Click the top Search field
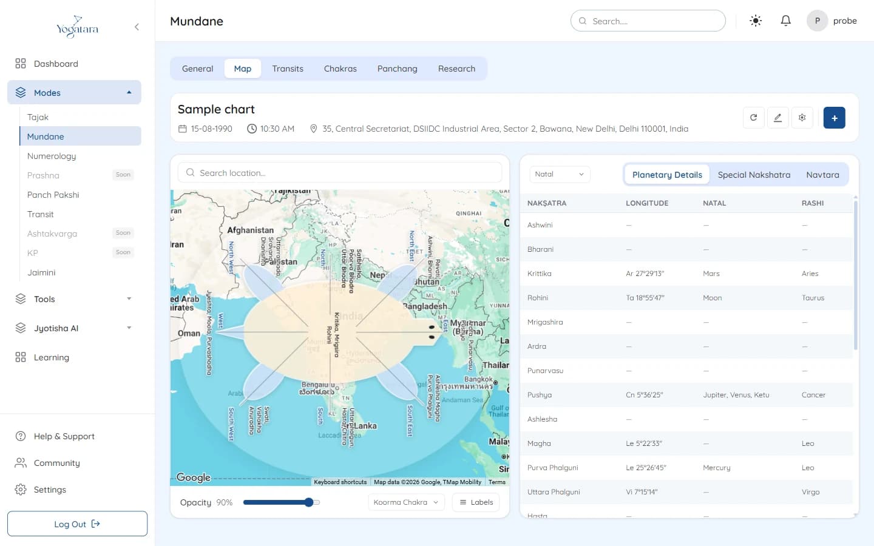This screenshot has width=874, height=546. (x=648, y=21)
